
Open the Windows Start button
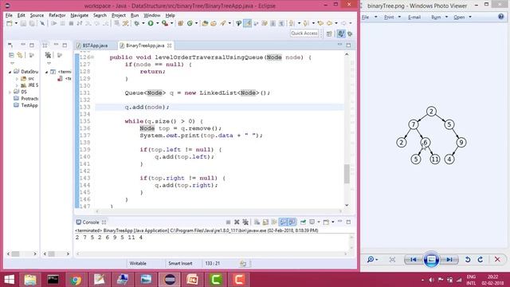pyautogui.click(x=9, y=280)
